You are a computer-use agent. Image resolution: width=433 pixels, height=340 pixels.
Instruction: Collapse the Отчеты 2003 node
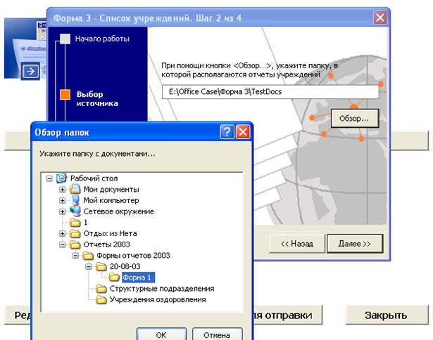(x=63, y=244)
